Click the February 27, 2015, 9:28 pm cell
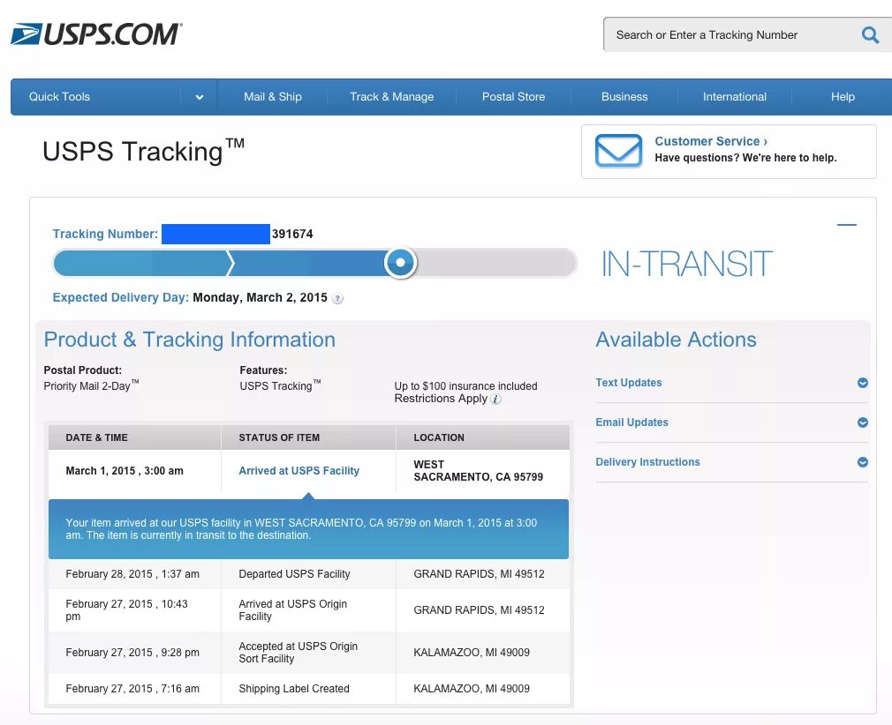 click(132, 653)
